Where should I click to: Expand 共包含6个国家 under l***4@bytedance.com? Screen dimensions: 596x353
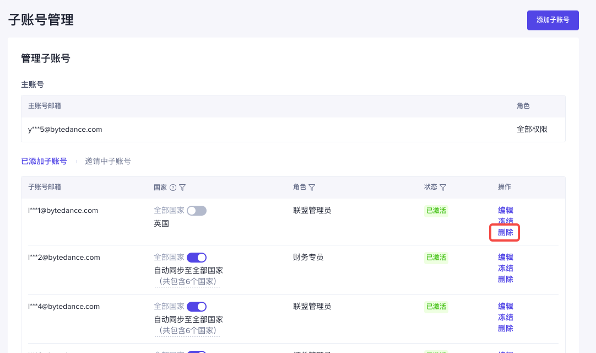(x=186, y=331)
